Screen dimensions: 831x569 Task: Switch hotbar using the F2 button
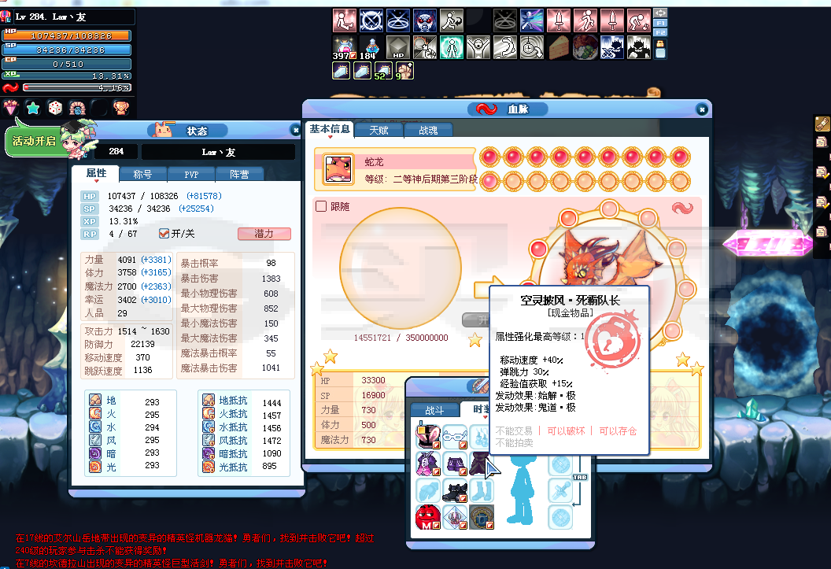660,33
